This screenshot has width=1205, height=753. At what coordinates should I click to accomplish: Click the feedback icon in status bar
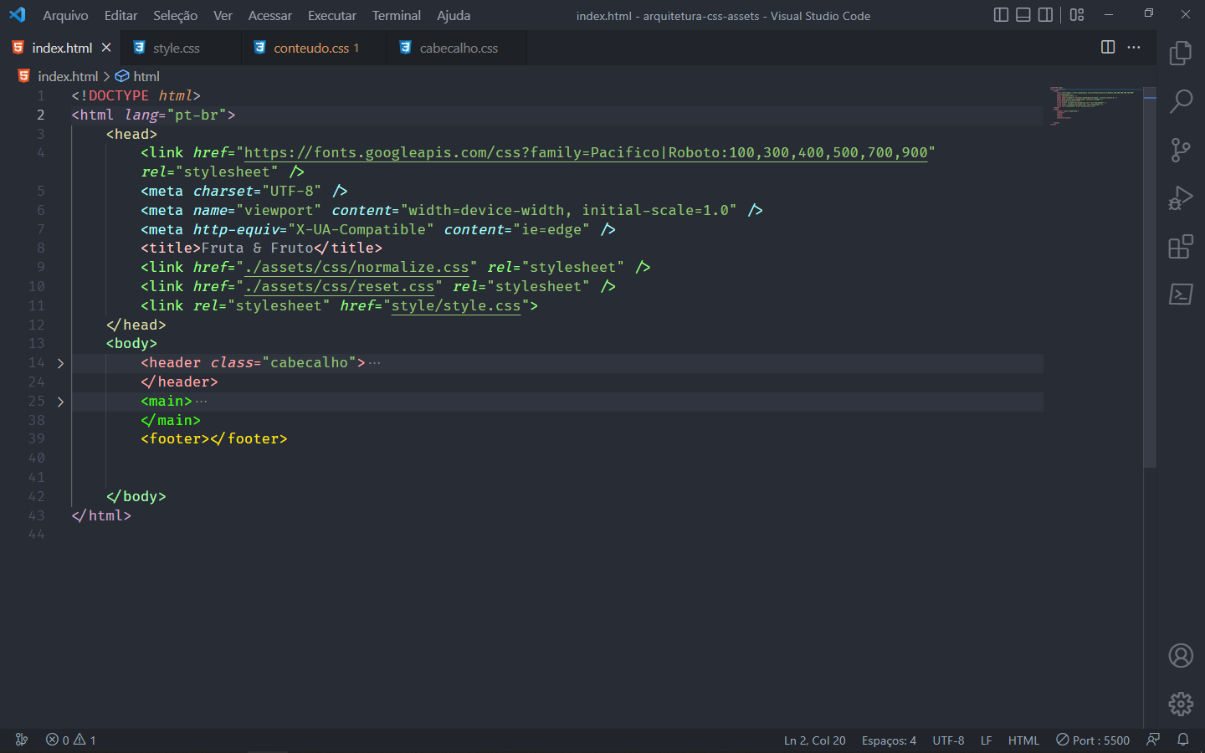1153,740
